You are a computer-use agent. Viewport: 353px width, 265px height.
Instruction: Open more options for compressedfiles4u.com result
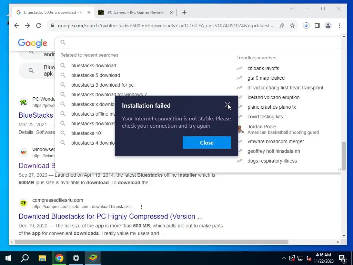(141, 207)
